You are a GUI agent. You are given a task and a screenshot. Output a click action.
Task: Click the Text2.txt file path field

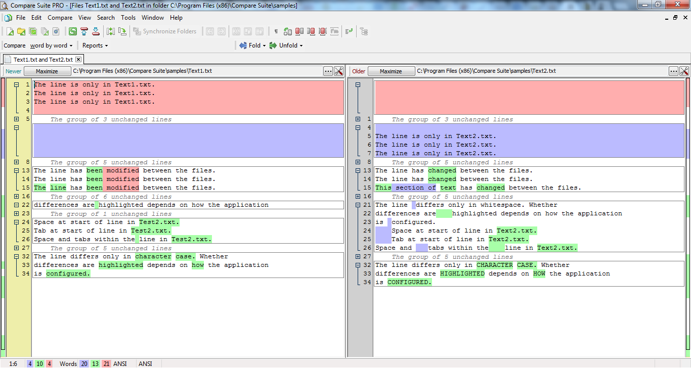point(541,71)
